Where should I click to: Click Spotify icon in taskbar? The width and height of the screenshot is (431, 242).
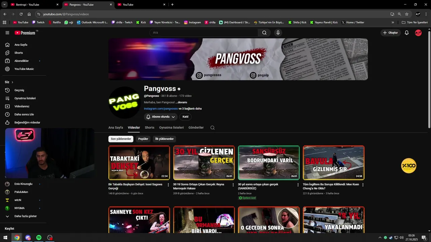[x=39, y=238]
